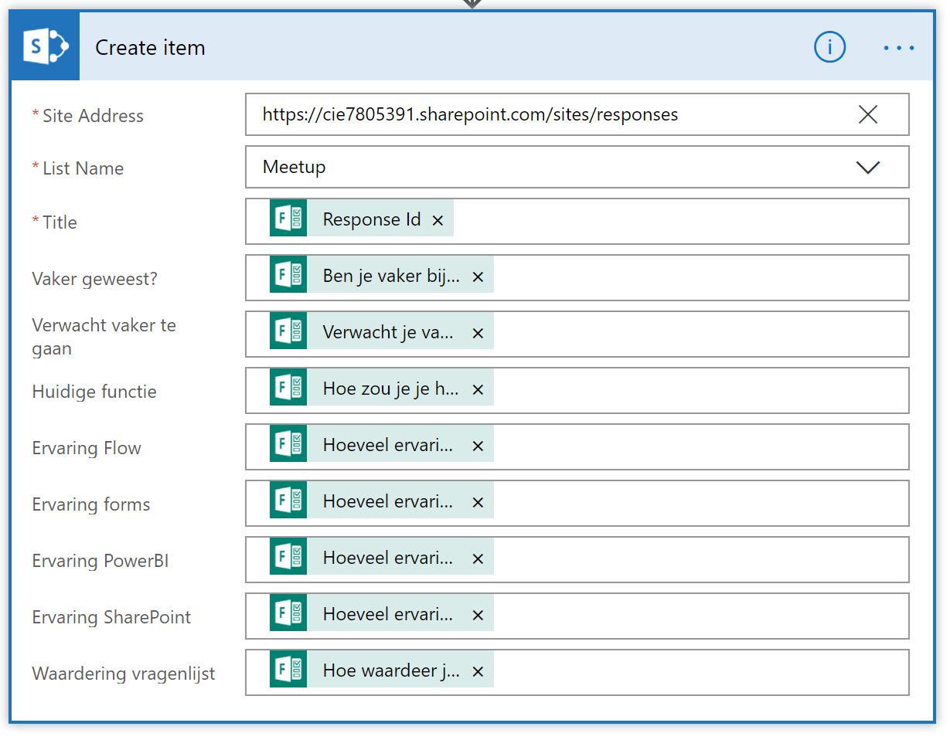Screen dimensions: 950x740
Task: Open the three-dot menu on Create item
Action: tap(899, 48)
